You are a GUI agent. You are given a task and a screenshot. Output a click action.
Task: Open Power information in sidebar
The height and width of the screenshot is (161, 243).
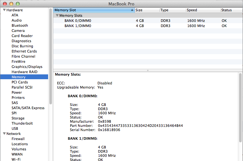17,92
